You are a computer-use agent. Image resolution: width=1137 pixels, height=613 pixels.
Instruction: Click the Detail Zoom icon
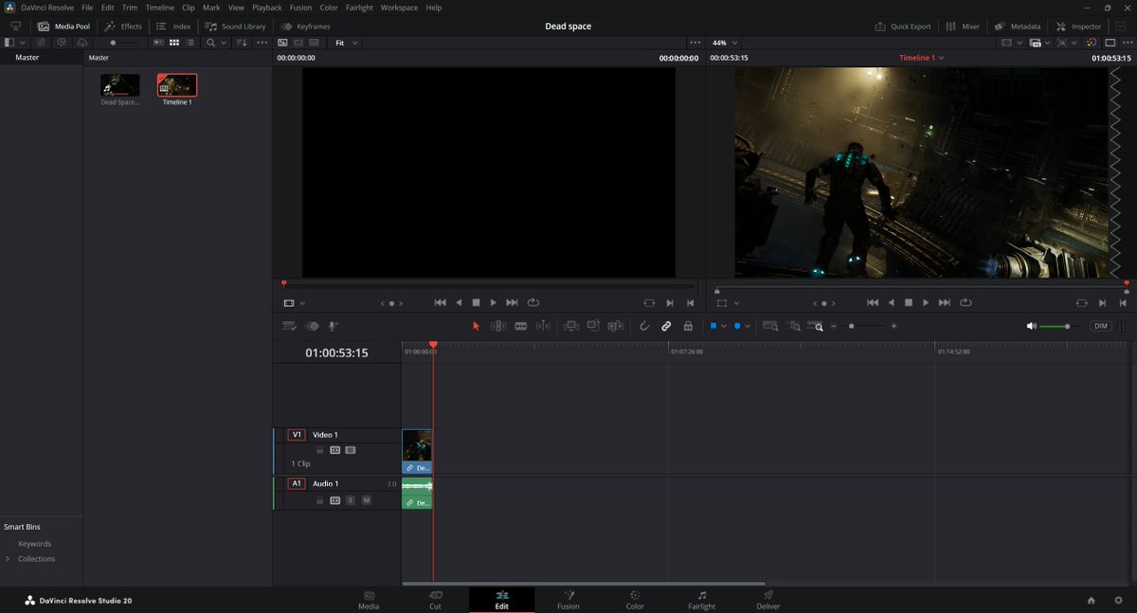(x=795, y=326)
